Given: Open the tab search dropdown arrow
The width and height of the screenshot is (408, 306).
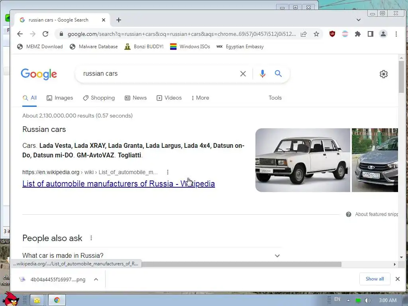Looking at the screenshot, I should coord(358,20).
